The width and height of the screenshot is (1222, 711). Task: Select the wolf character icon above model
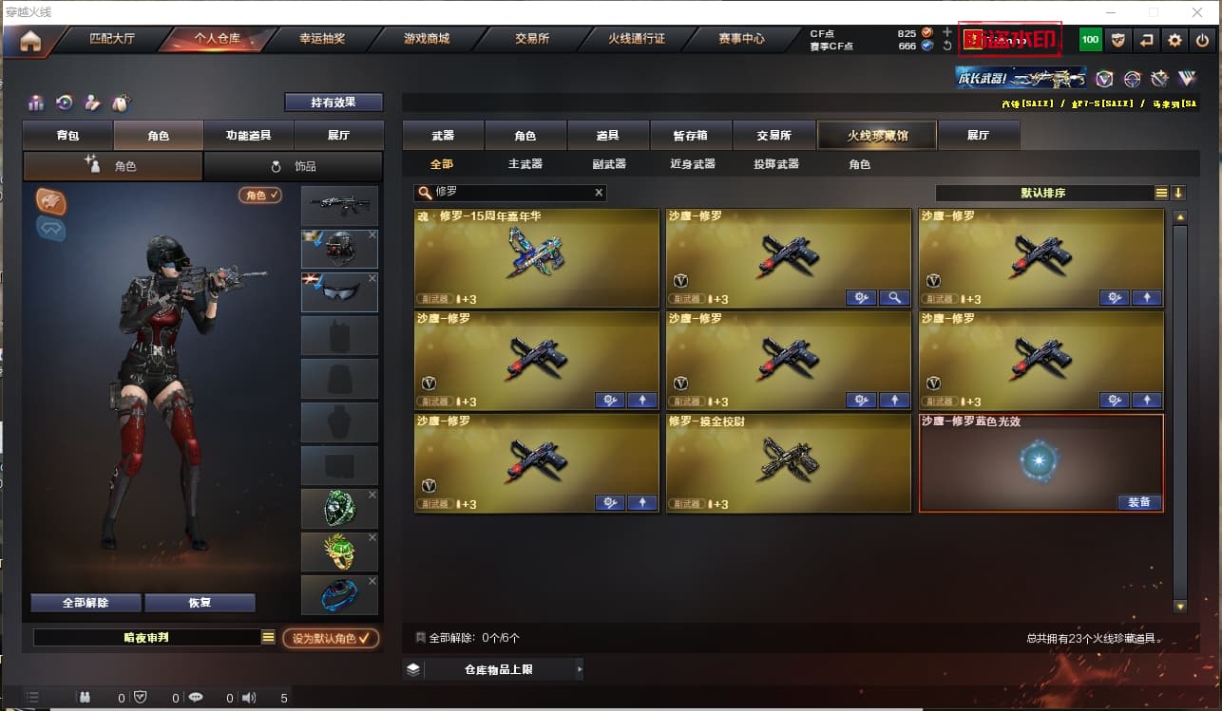(x=51, y=200)
